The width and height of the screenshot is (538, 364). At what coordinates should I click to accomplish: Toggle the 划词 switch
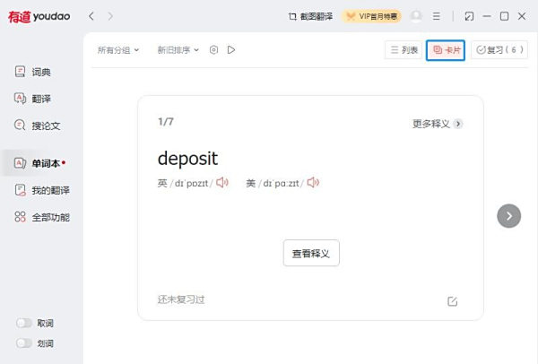click(24, 343)
